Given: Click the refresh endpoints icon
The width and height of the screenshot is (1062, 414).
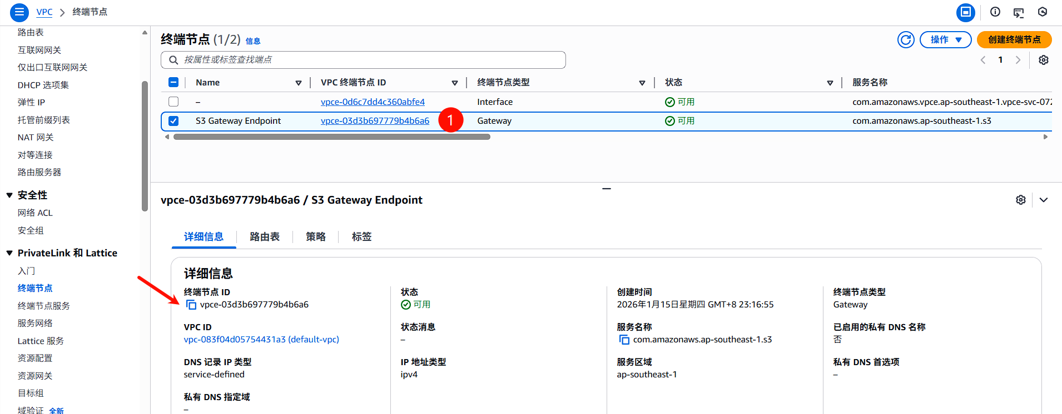Looking at the screenshot, I should pyautogui.click(x=905, y=40).
